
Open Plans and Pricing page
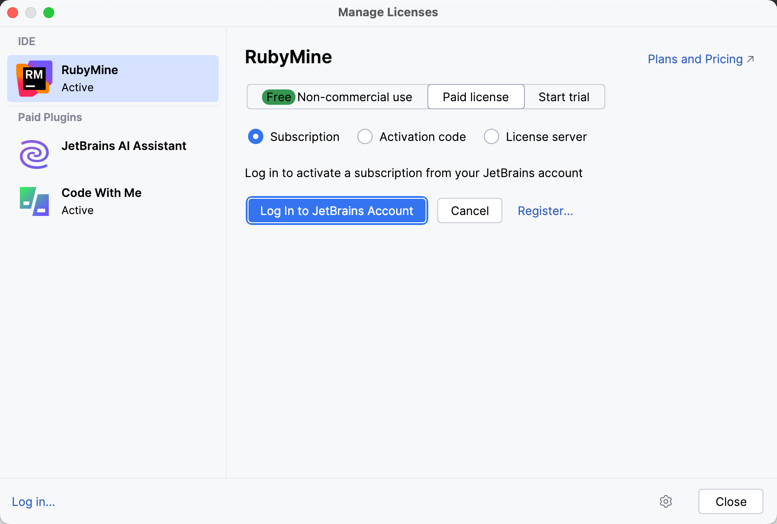pos(694,59)
